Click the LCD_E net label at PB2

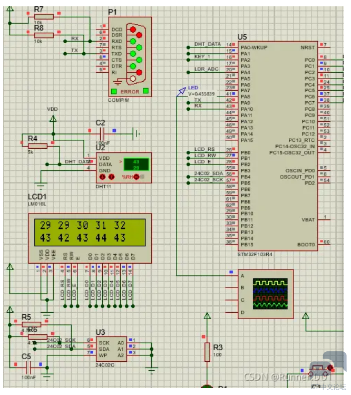click(202, 162)
